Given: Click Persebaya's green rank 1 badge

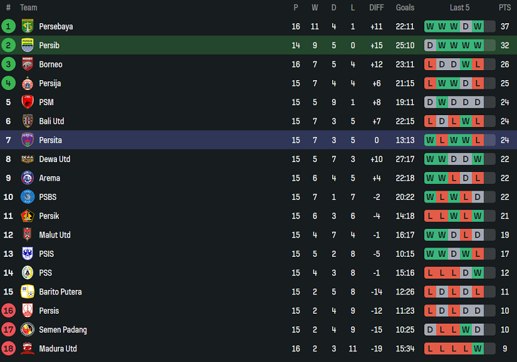Looking at the screenshot, I should 8,26.
